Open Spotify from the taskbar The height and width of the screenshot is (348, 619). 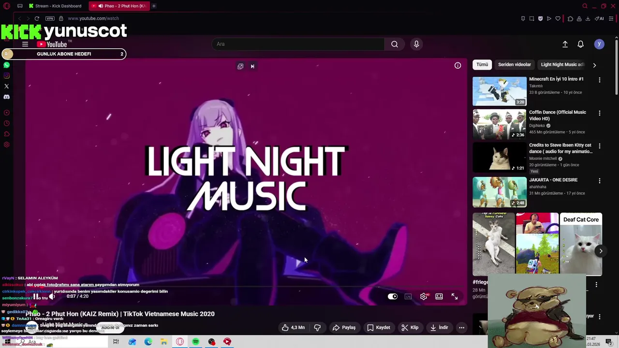click(196, 342)
